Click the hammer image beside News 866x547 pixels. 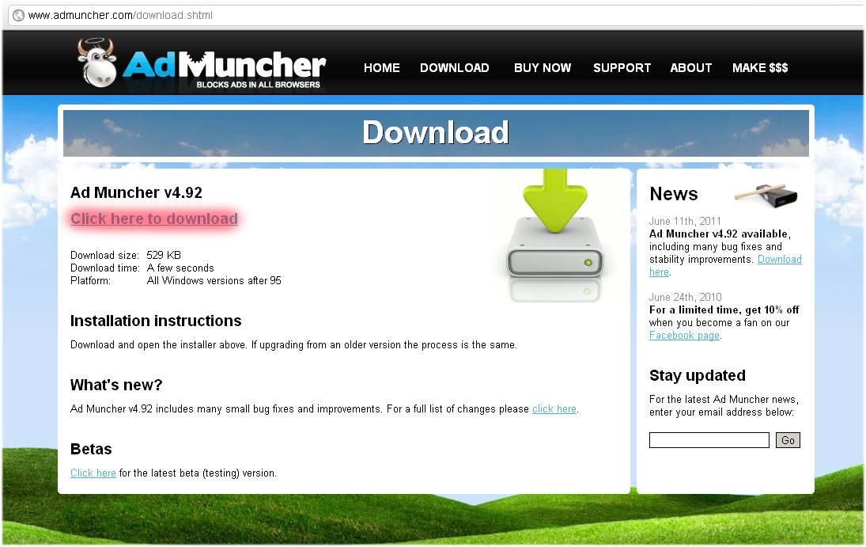tap(766, 195)
